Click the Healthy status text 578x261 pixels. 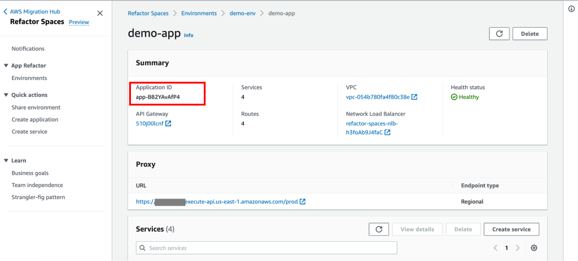point(469,97)
